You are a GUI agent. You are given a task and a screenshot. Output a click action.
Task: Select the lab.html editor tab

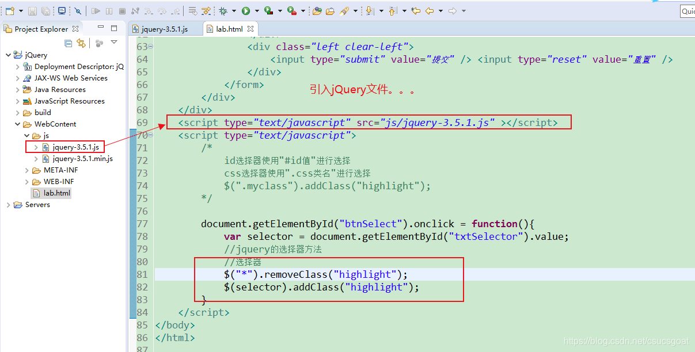coord(228,28)
